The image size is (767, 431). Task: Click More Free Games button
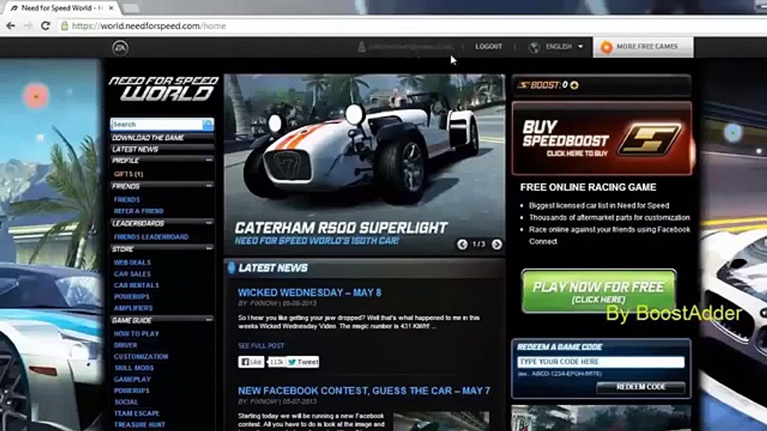coord(643,47)
